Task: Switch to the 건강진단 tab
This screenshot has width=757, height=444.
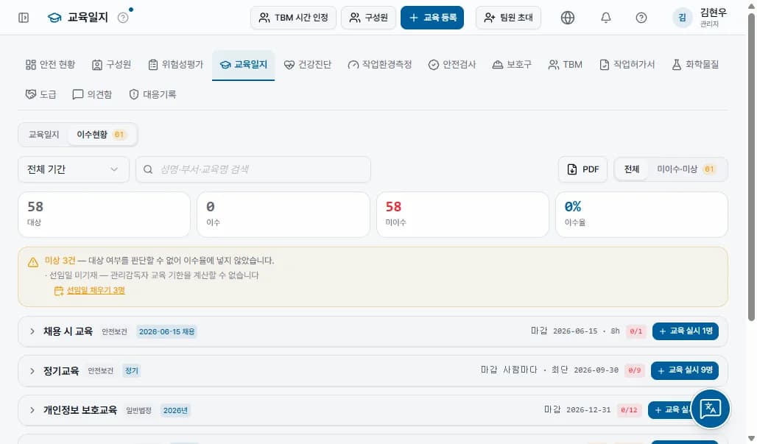Action: [x=308, y=65]
